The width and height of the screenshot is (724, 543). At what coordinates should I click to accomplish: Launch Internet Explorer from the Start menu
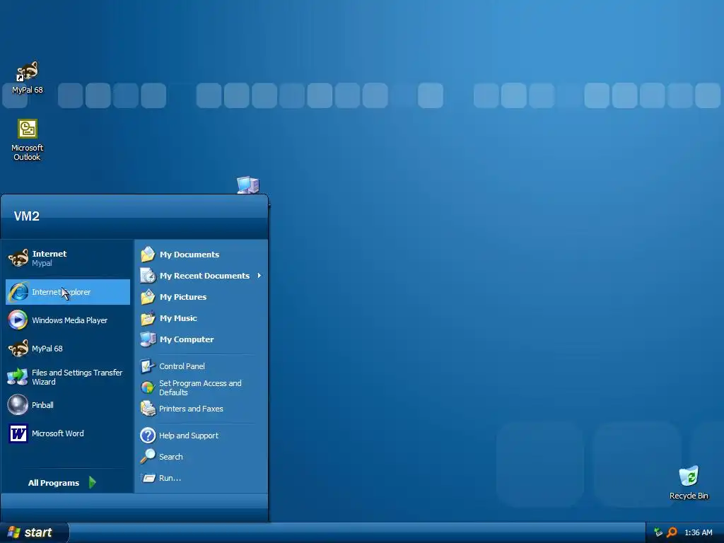coord(68,292)
